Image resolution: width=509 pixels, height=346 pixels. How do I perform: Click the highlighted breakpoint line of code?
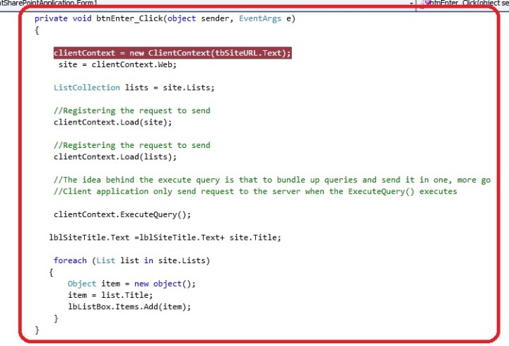172,53
